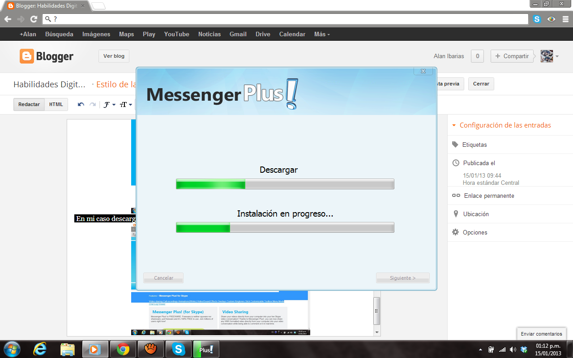573x358 pixels.
Task: Open the font family dropdown
Action: click(x=110, y=105)
